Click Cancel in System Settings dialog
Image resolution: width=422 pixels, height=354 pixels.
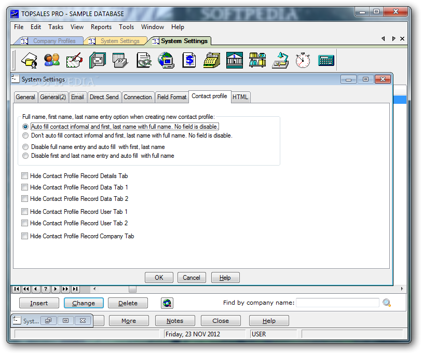(192, 278)
